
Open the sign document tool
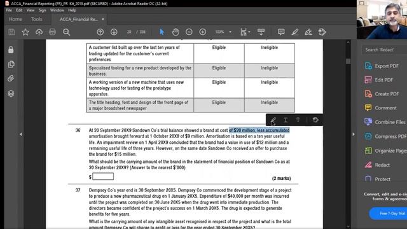pos(308,32)
